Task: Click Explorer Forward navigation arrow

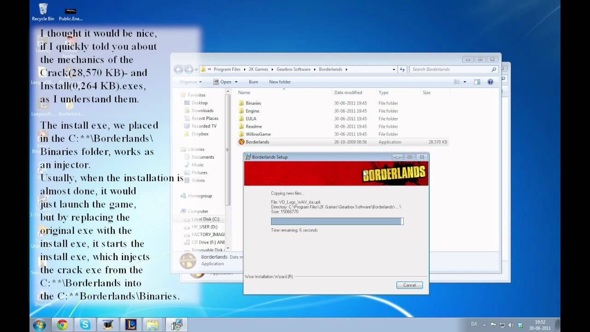Action: (x=189, y=69)
